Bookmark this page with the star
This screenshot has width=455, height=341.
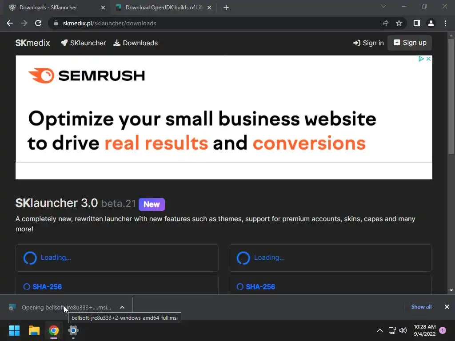(x=399, y=23)
